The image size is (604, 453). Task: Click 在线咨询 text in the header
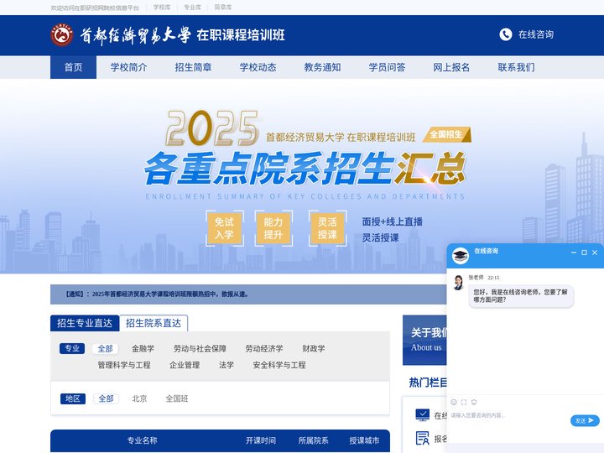[536, 34]
